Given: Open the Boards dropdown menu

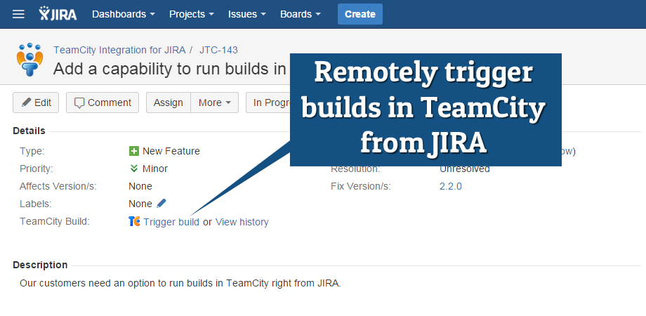Looking at the screenshot, I should coord(301,14).
